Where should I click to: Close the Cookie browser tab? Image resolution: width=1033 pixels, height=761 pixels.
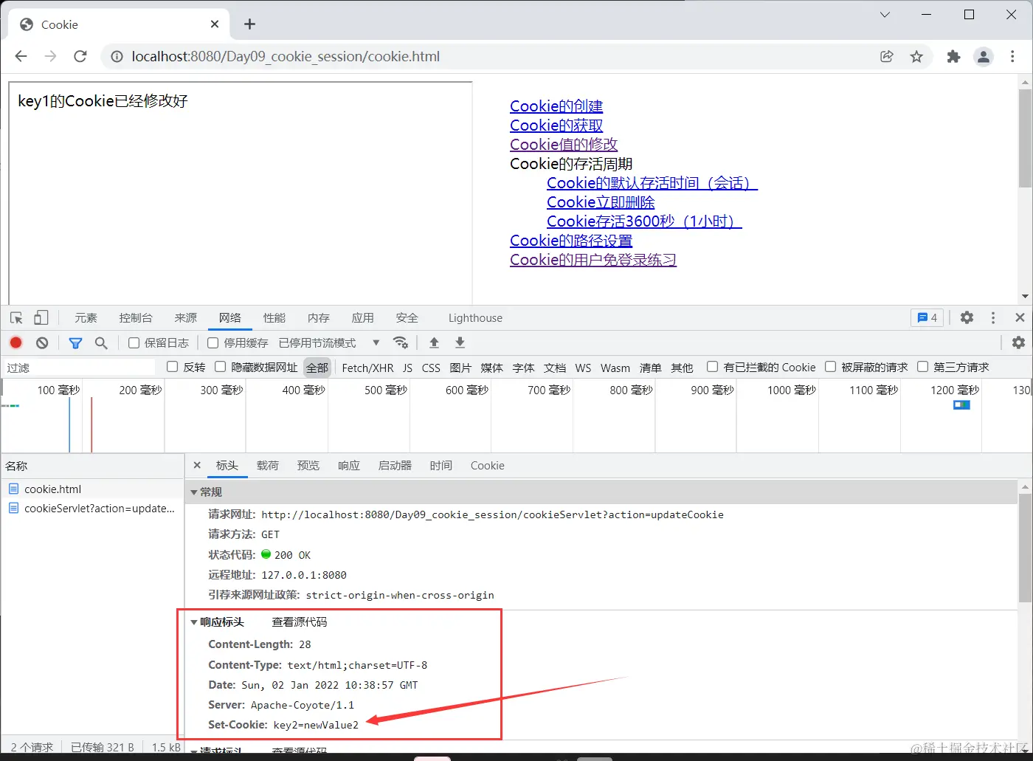(215, 24)
